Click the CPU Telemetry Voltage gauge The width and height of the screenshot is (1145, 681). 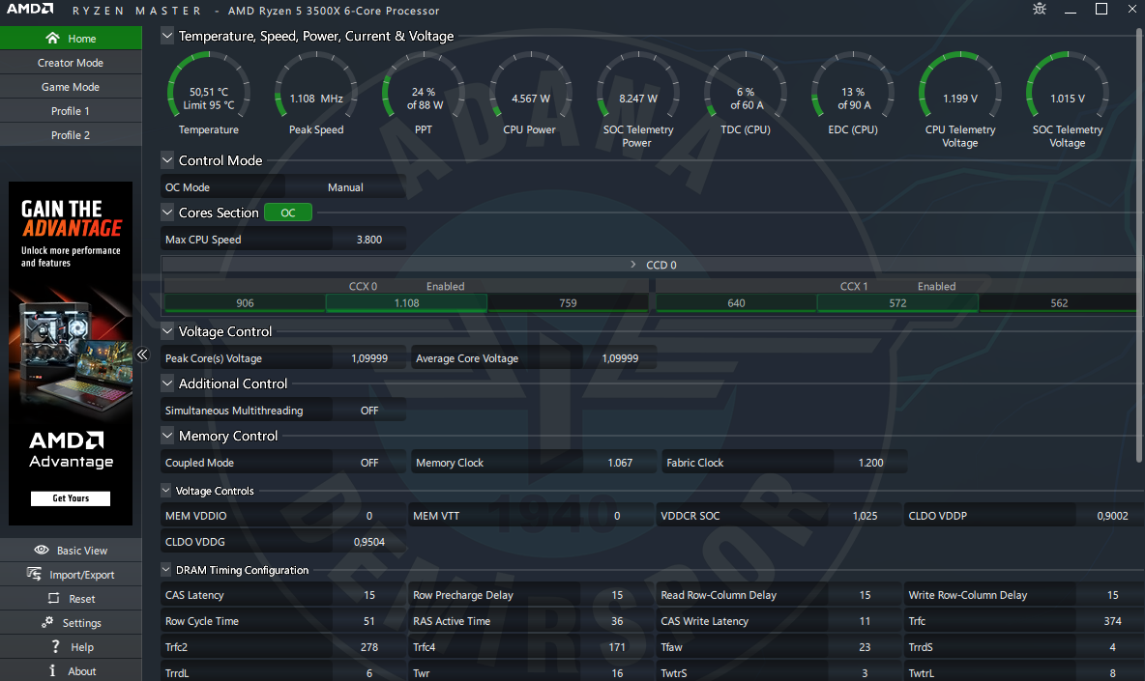coord(960,99)
